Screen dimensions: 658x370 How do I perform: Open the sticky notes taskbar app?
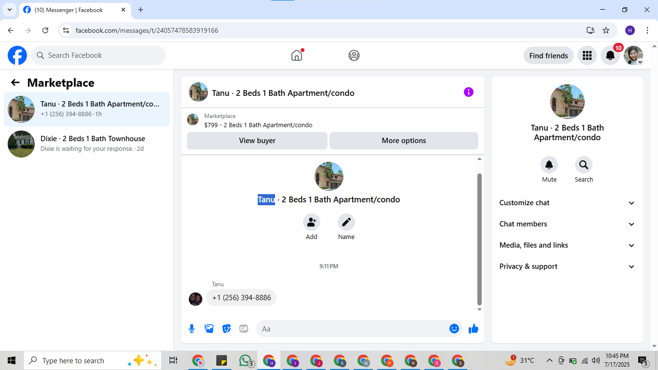tap(222, 360)
